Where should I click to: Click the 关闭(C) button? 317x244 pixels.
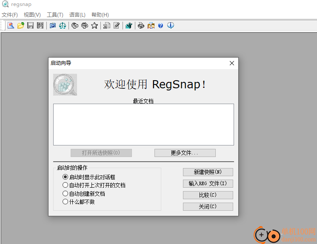[208, 207]
